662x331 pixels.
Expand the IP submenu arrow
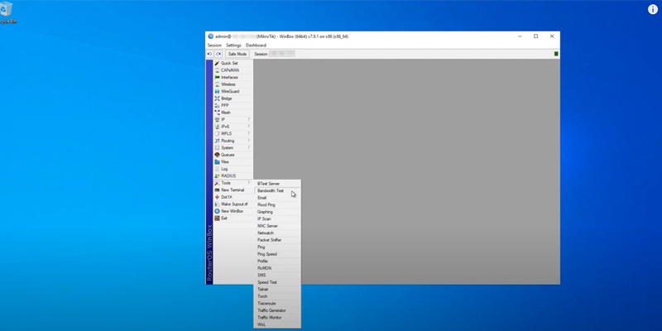pyautogui.click(x=249, y=119)
